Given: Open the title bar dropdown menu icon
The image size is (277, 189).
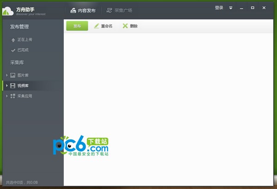Looking at the screenshot, I should point(231,8).
